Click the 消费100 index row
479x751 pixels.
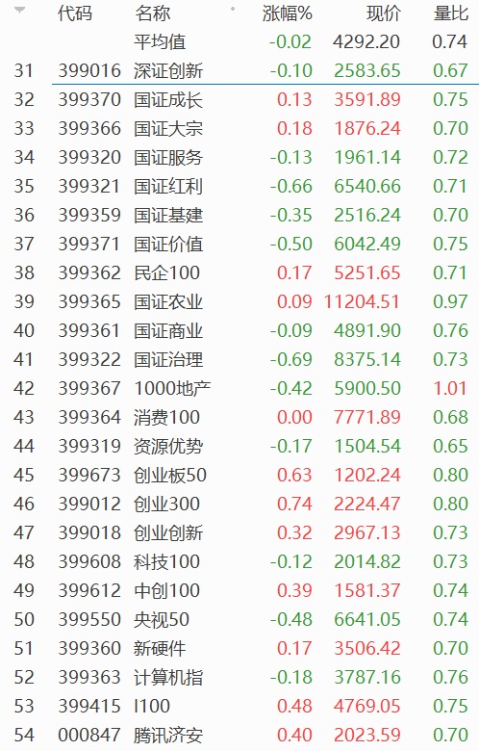(x=239, y=417)
